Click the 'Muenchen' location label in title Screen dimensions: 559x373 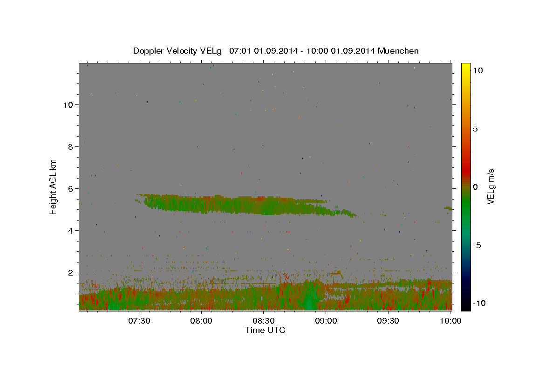point(398,51)
